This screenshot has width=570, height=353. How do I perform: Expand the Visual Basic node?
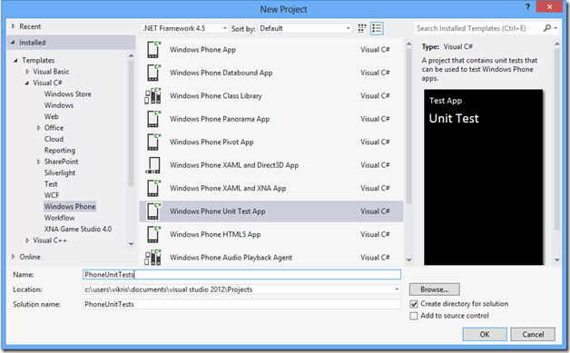pos(27,72)
